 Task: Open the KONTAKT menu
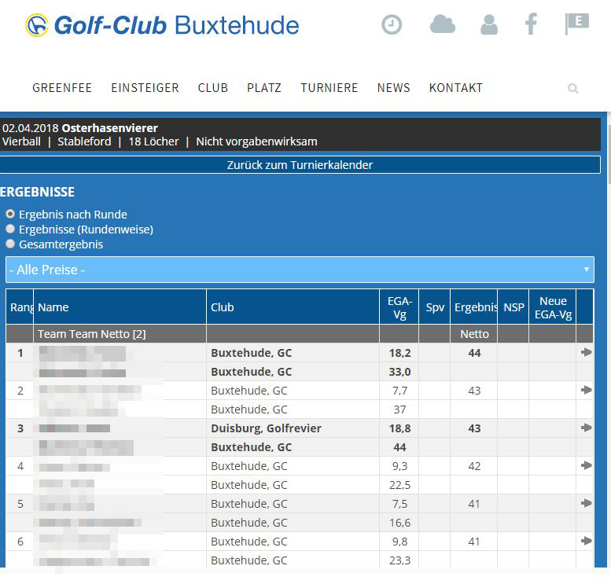(456, 88)
